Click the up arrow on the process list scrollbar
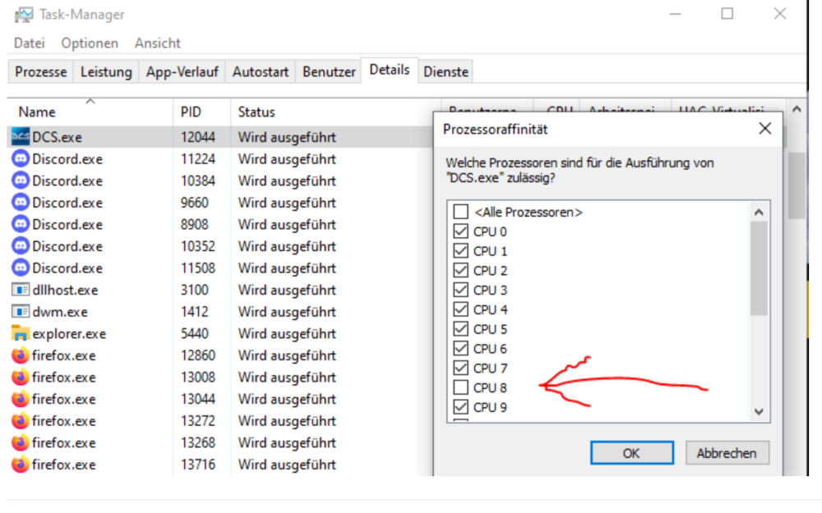Viewport: 822px width, 513px height. pos(796,107)
